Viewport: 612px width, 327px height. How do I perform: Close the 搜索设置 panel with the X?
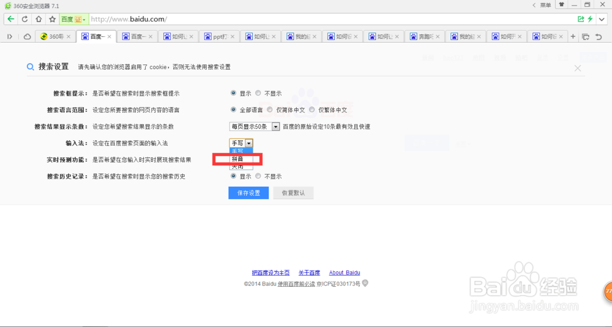coord(578,68)
